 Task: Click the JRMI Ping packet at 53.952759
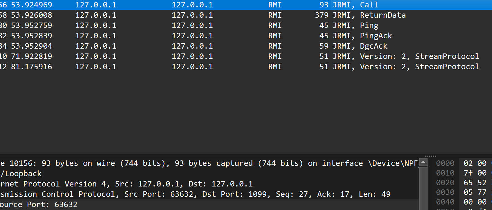pyautogui.click(x=225, y=25)
